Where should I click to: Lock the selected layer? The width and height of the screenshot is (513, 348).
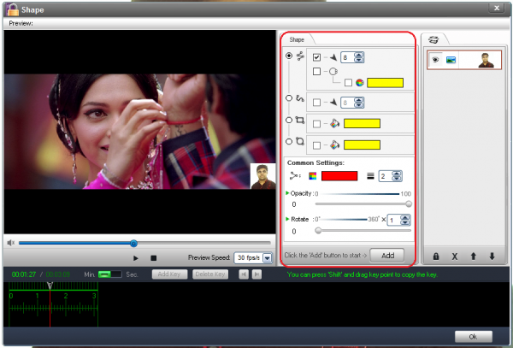(x=436, y=257)
